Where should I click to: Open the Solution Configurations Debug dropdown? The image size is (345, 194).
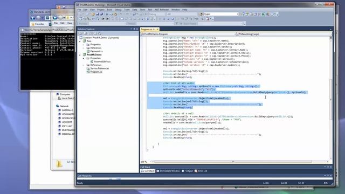pyautogui.click(x=157, y=14)
